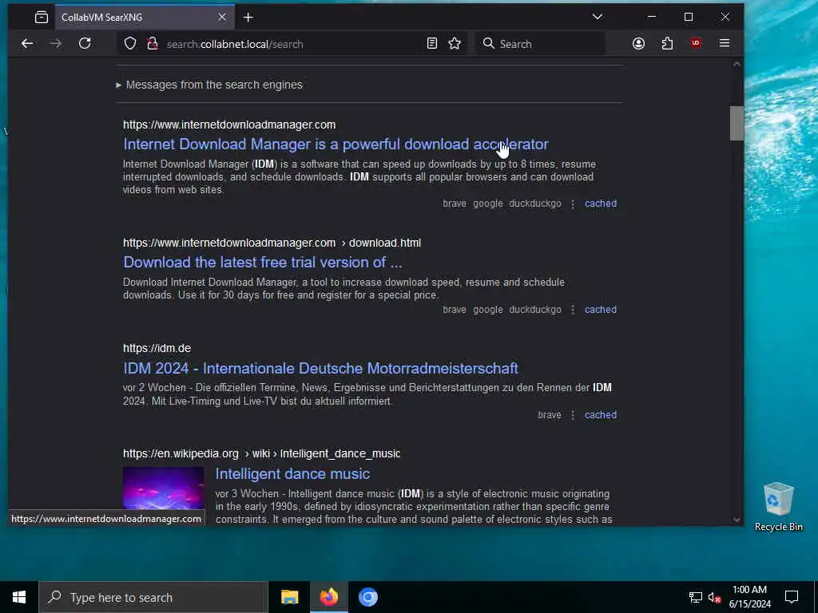Open the Intelligent dance music result

(292, 474)
